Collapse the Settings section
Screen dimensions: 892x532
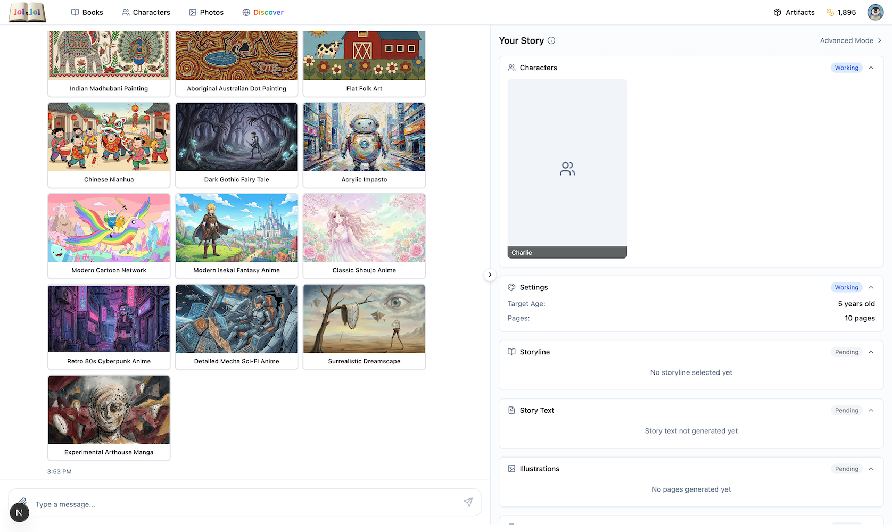[x=871, y=287]
